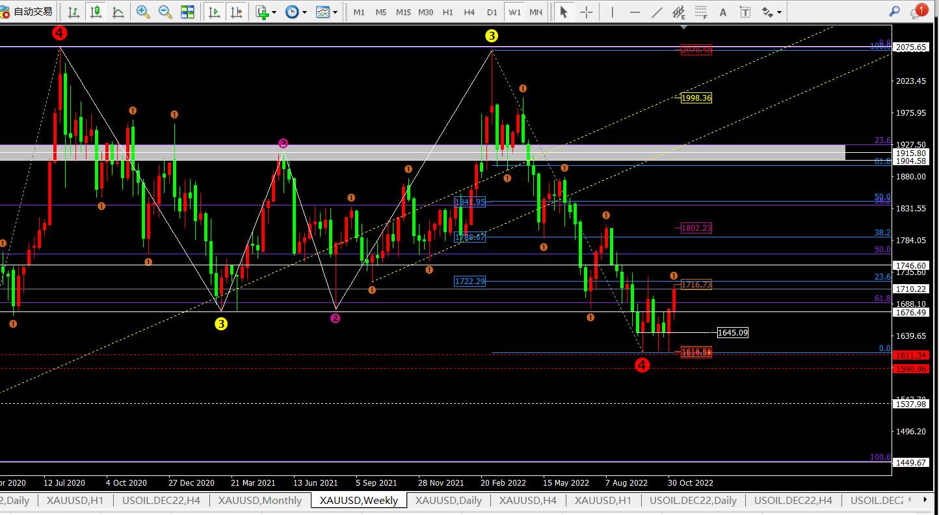Select the horizontal line drawing tool
939x515 pixels.
(635, 12)
